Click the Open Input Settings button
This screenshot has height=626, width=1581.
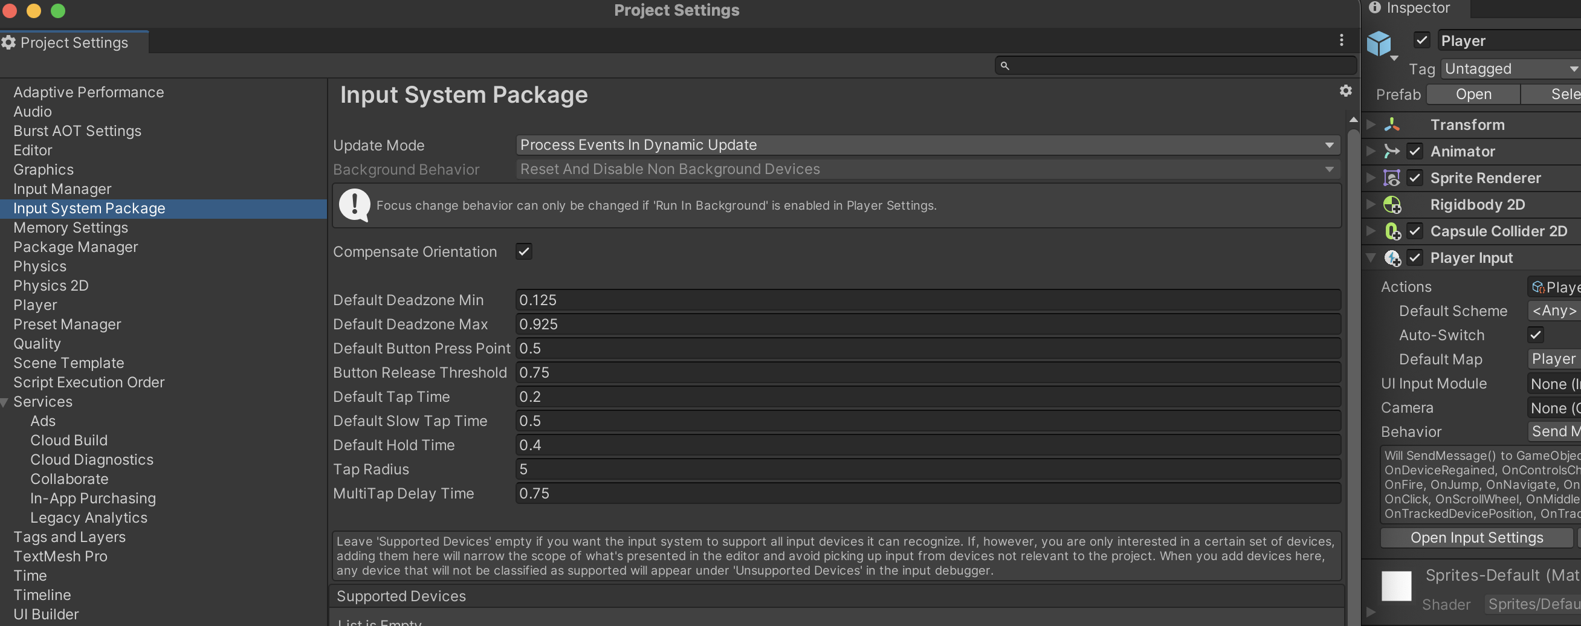point(1476,538)
